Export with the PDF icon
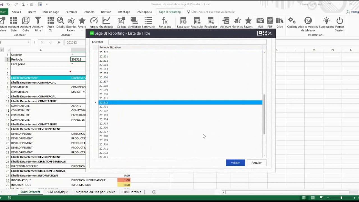The image size is (359, 202). click(270, 23)
